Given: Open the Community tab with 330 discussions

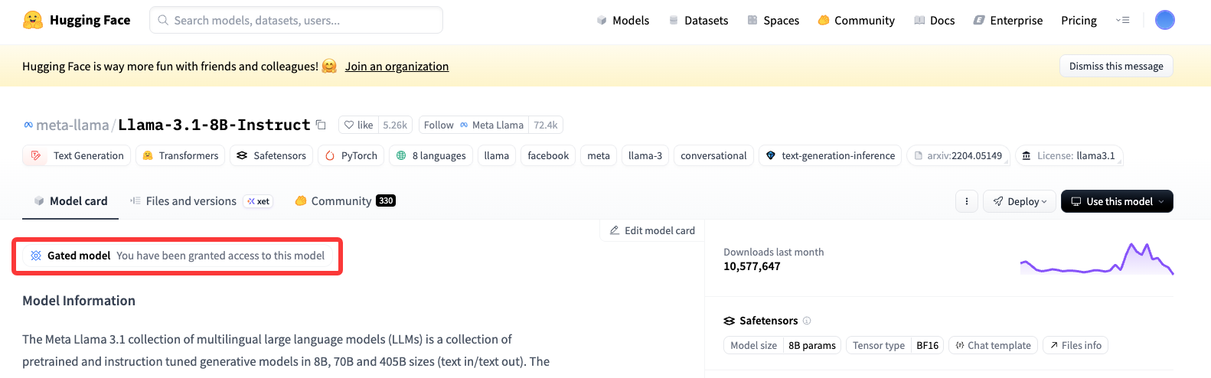Looking at the screenshot, I should 345,201.
